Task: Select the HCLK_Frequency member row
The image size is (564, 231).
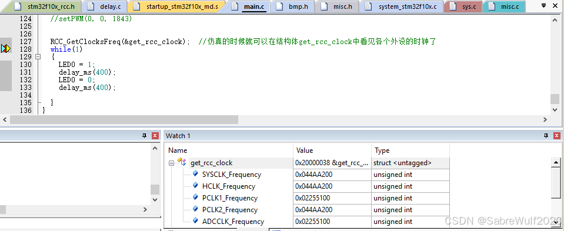Action: 228,186
